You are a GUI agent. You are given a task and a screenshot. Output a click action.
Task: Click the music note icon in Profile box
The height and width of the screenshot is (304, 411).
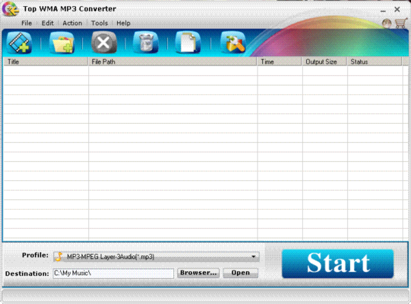click(59, 256)
